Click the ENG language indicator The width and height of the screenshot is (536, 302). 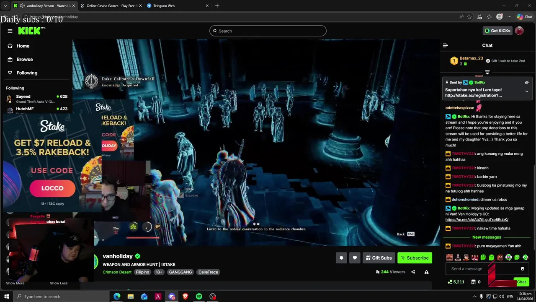point(510,297)
